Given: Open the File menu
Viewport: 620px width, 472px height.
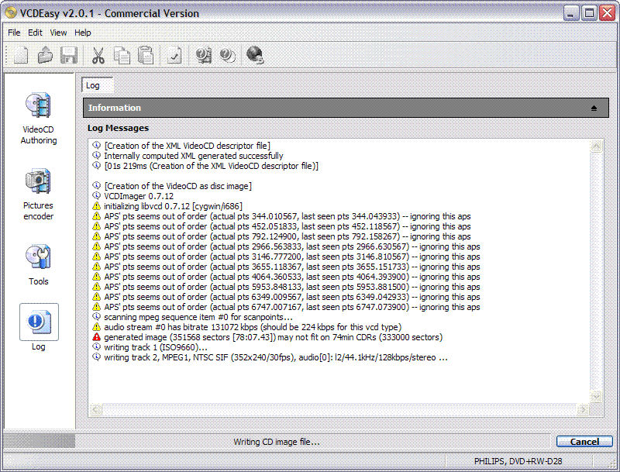Looking at the screenshot, I should pyautogui.click(x=14, y=33).
